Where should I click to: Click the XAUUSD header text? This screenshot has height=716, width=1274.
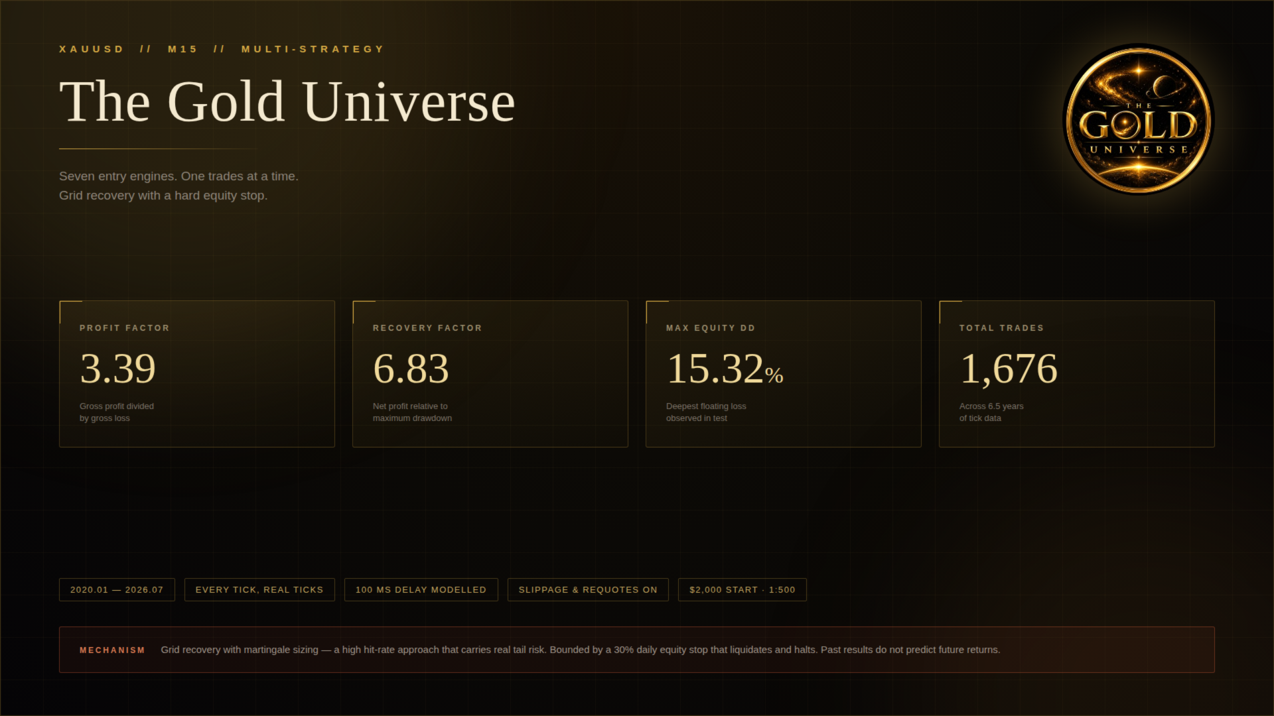[92, 49]
